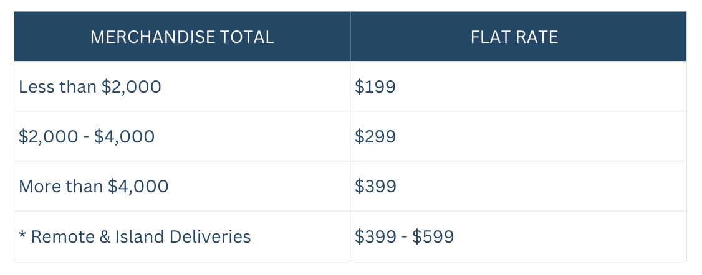Select the 'More than $4,000' cell
This screenshot has width=702, height=275.
coord(182,186)
